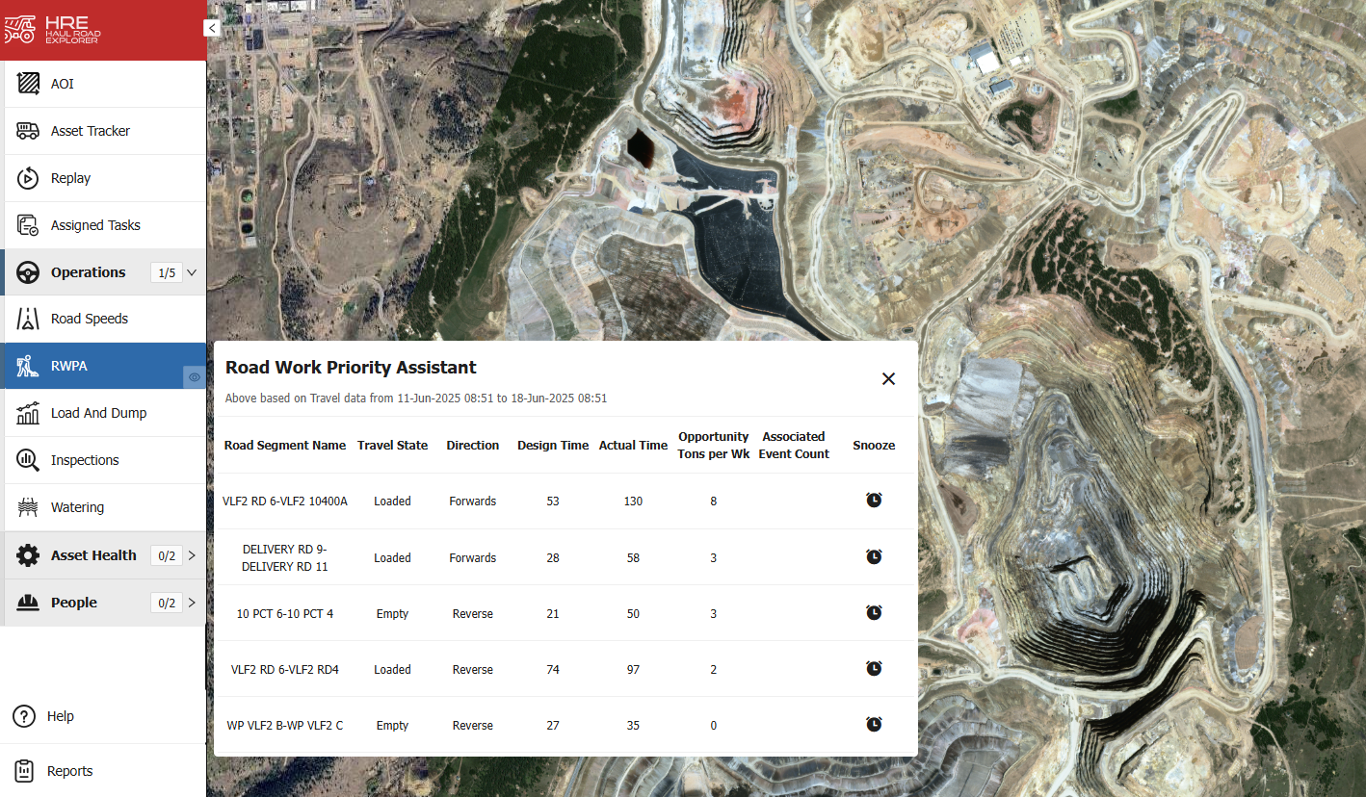This screenshot has height=797, width=1366.
Task: Click the Design Time column header
Action: pos(553,446)
